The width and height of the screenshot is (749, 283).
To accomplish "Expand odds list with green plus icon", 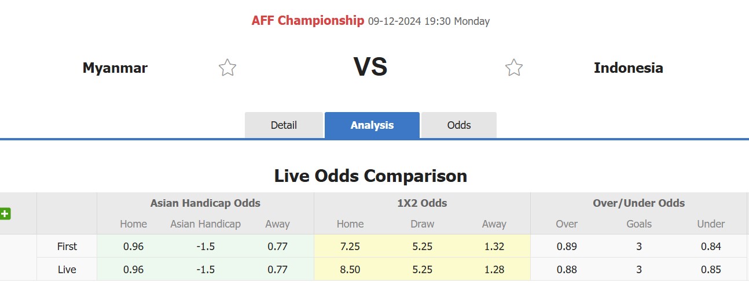I will 5,214.
